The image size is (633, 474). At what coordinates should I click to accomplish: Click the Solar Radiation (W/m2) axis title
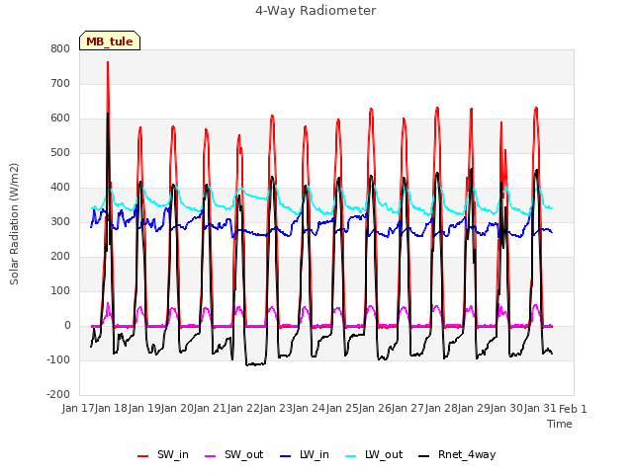pyautogui.click(x=14, y=224)
